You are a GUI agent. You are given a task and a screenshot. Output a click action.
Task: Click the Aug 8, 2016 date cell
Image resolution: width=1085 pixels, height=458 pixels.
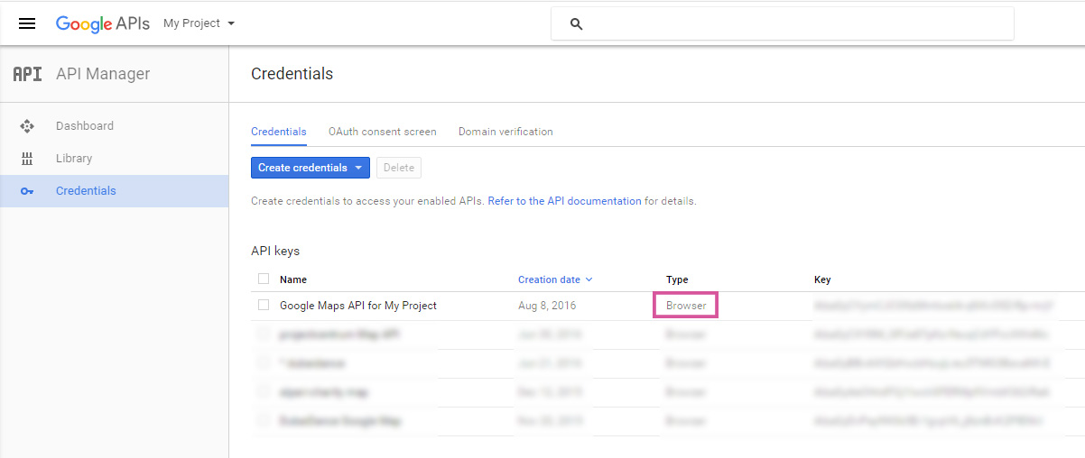click(547, 306)
